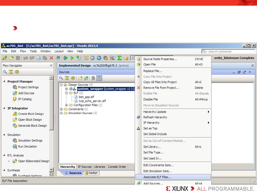Screen dimensions: 257x193
Task: Click the magnifier search icon in Flow Navigator
Action: [5, 72]
